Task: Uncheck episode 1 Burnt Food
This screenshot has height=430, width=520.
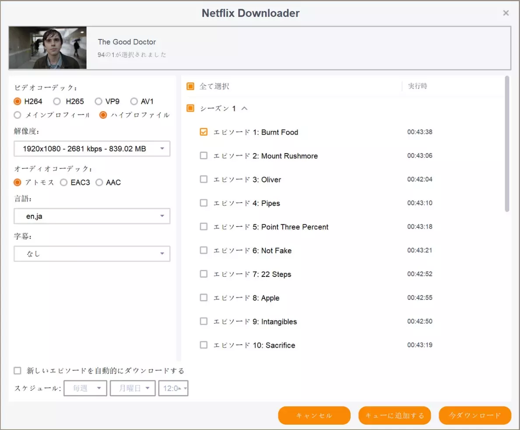Action: (204, 132)
